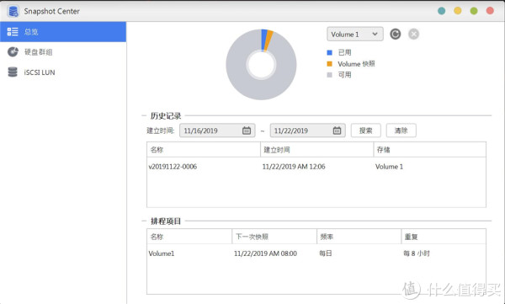Select the Volume1 schedule row

316,253
